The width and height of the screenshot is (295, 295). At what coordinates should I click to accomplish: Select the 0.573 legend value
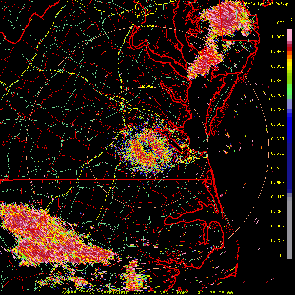tap(278, 153)
